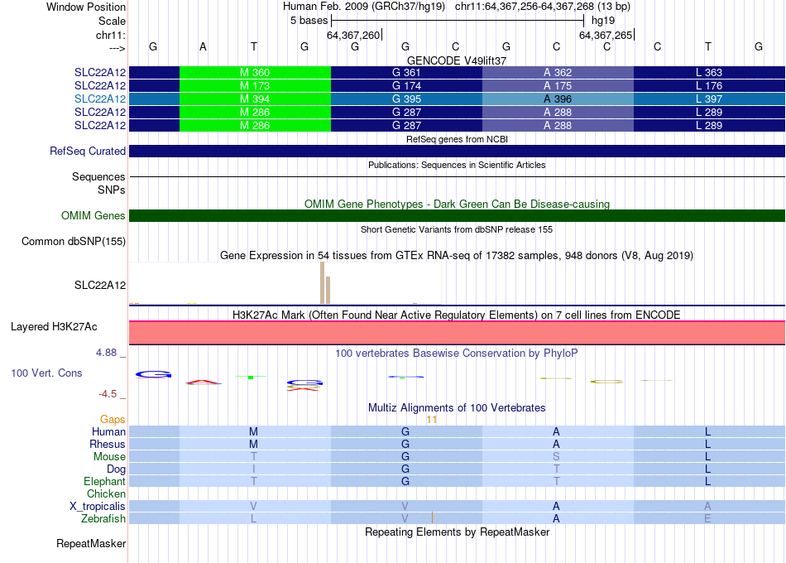Click the 100 Vert. Cons label
Image resolution: width=786 pixels, height=563 pixels.
tap(46, 373)
